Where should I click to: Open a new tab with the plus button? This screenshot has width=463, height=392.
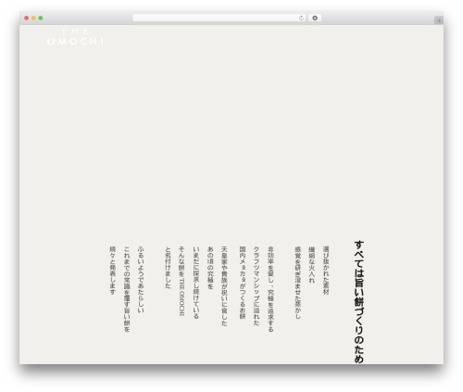click(439, 20)
